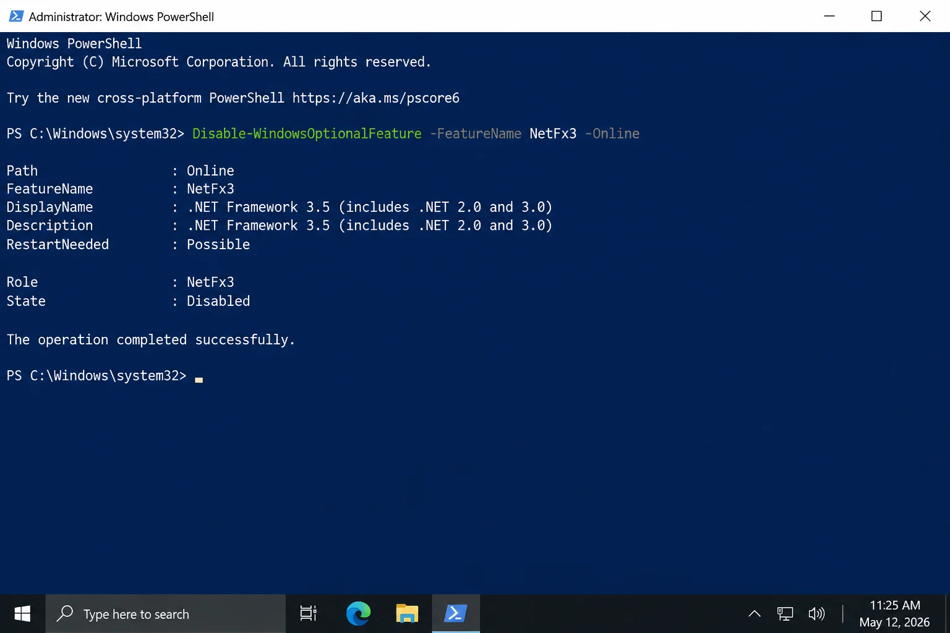
Task: Open the clock showing 11:25 AM
Action: point(894,614)
